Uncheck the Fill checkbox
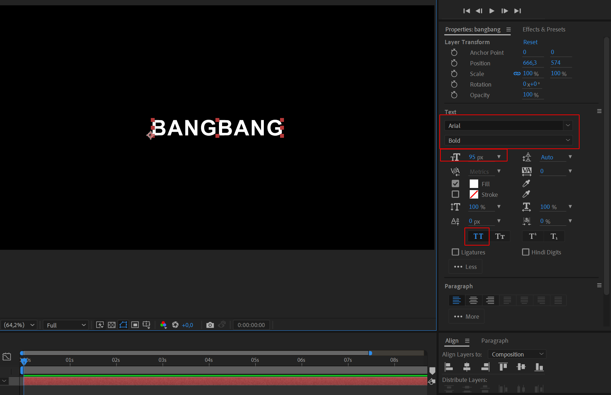This screenshot has width=611, height=395. point(456,184)
